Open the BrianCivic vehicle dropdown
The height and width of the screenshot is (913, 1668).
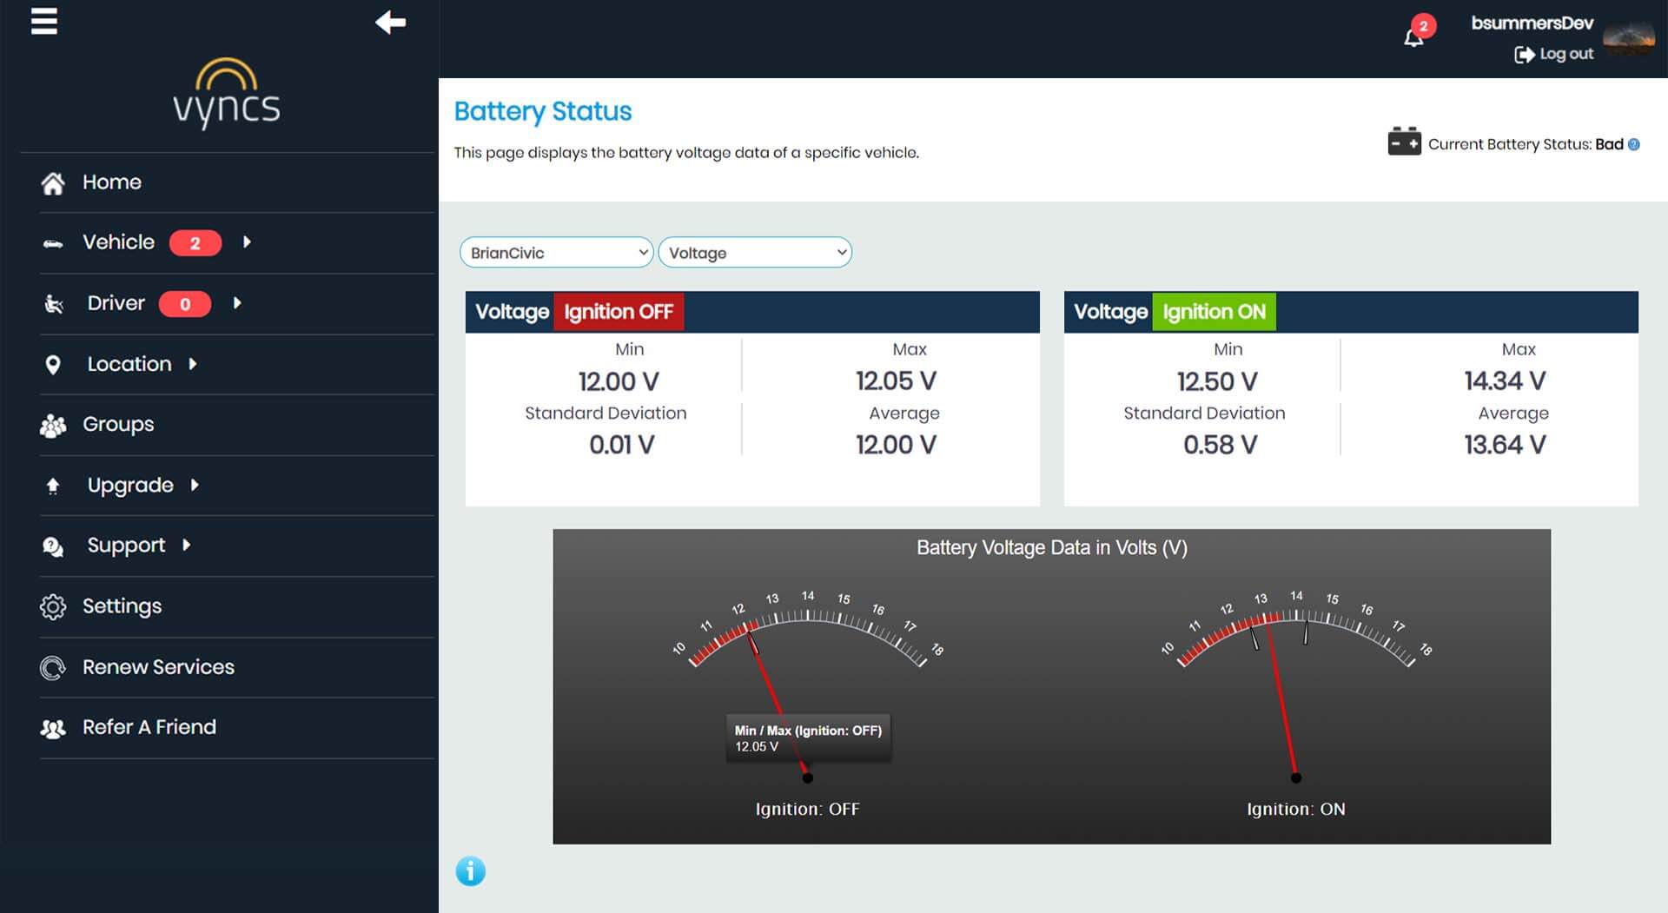[556, 253]
